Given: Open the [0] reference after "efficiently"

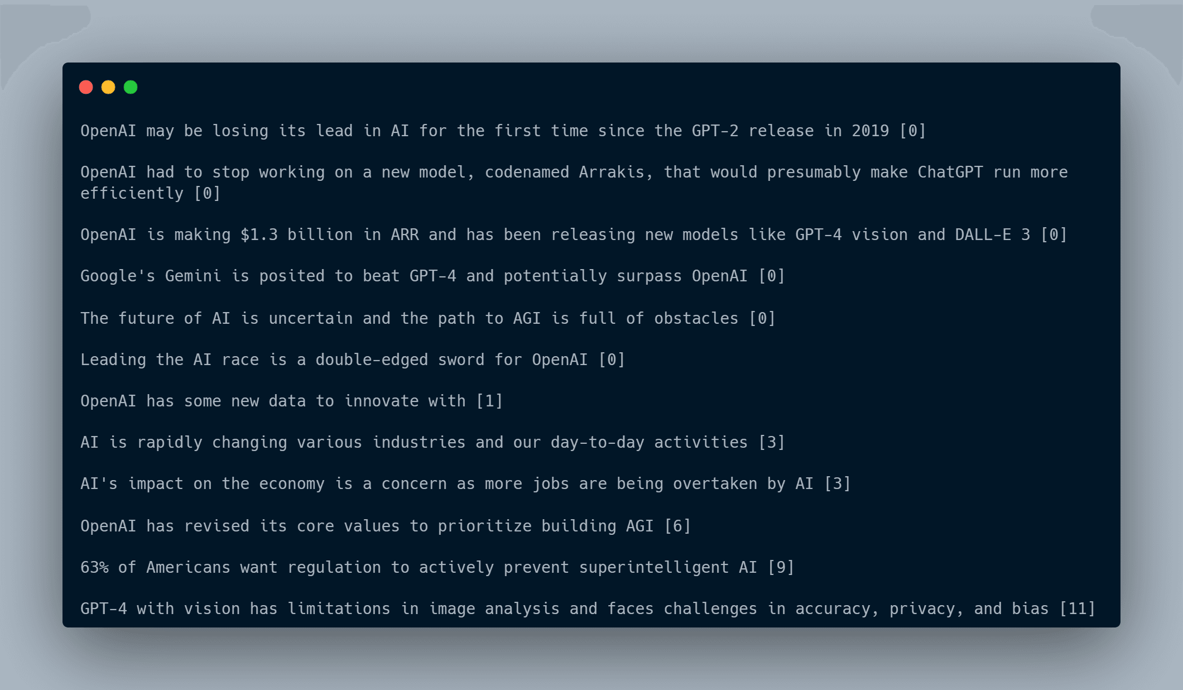Looking at the screenshot, I should click(x=207, y=193).
